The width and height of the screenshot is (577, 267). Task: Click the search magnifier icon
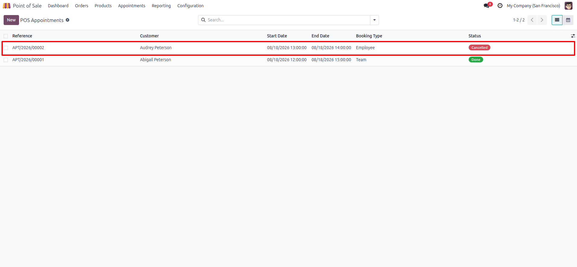203,20
